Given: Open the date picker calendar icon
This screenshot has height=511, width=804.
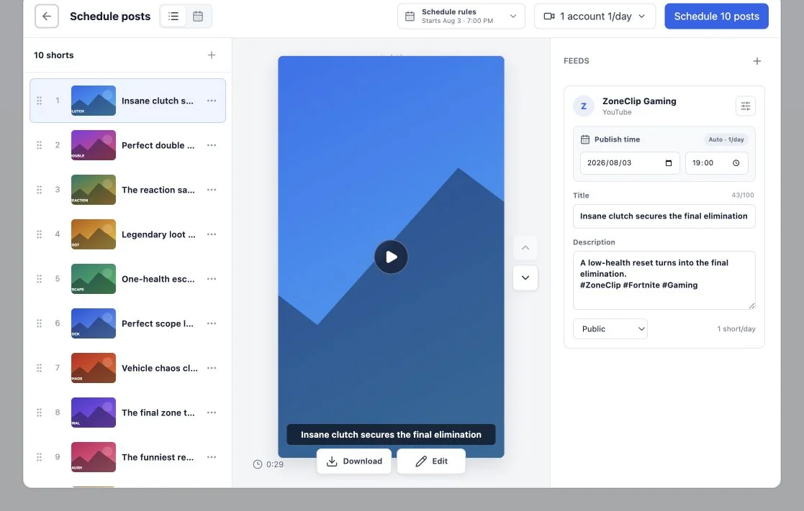Looking at the screenshot, I should tap(668, 163).
